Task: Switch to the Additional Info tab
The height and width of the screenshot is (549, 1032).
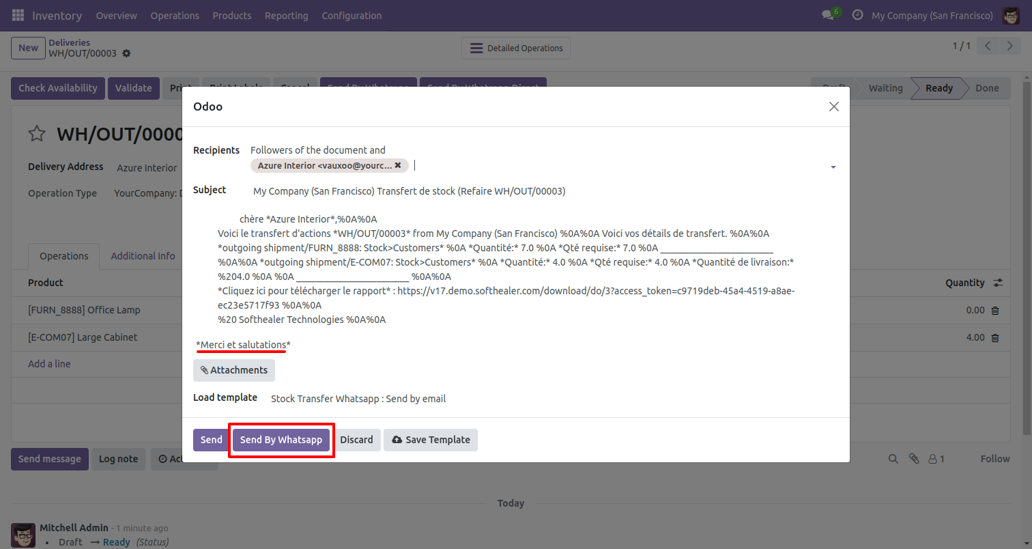Action: coord(143,256)
